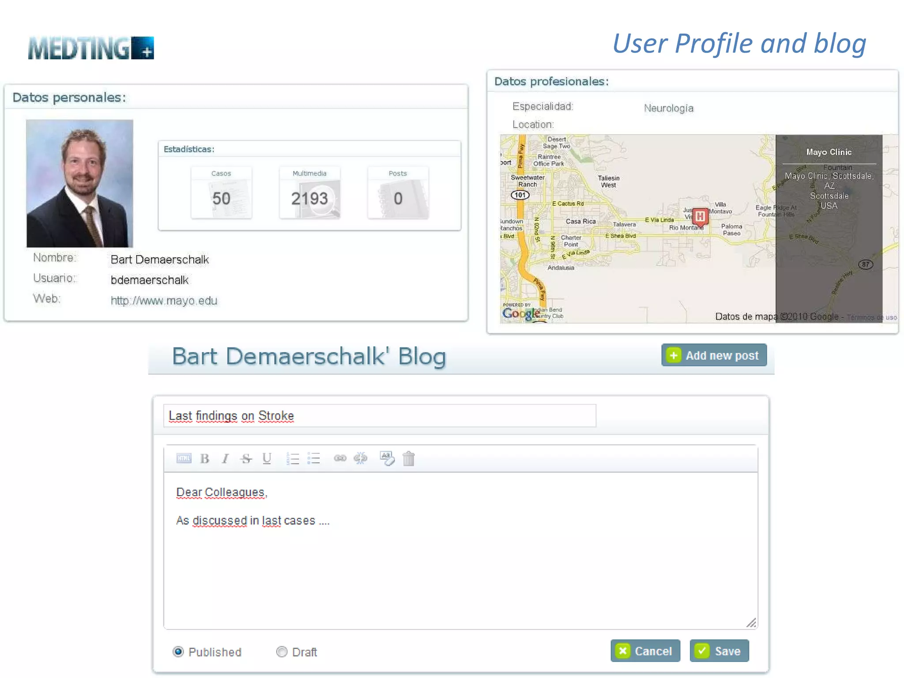Viewport: 904px width, 678px height.
Task: Apply bold formatting in the editor
Action: [x=204, y=459]
